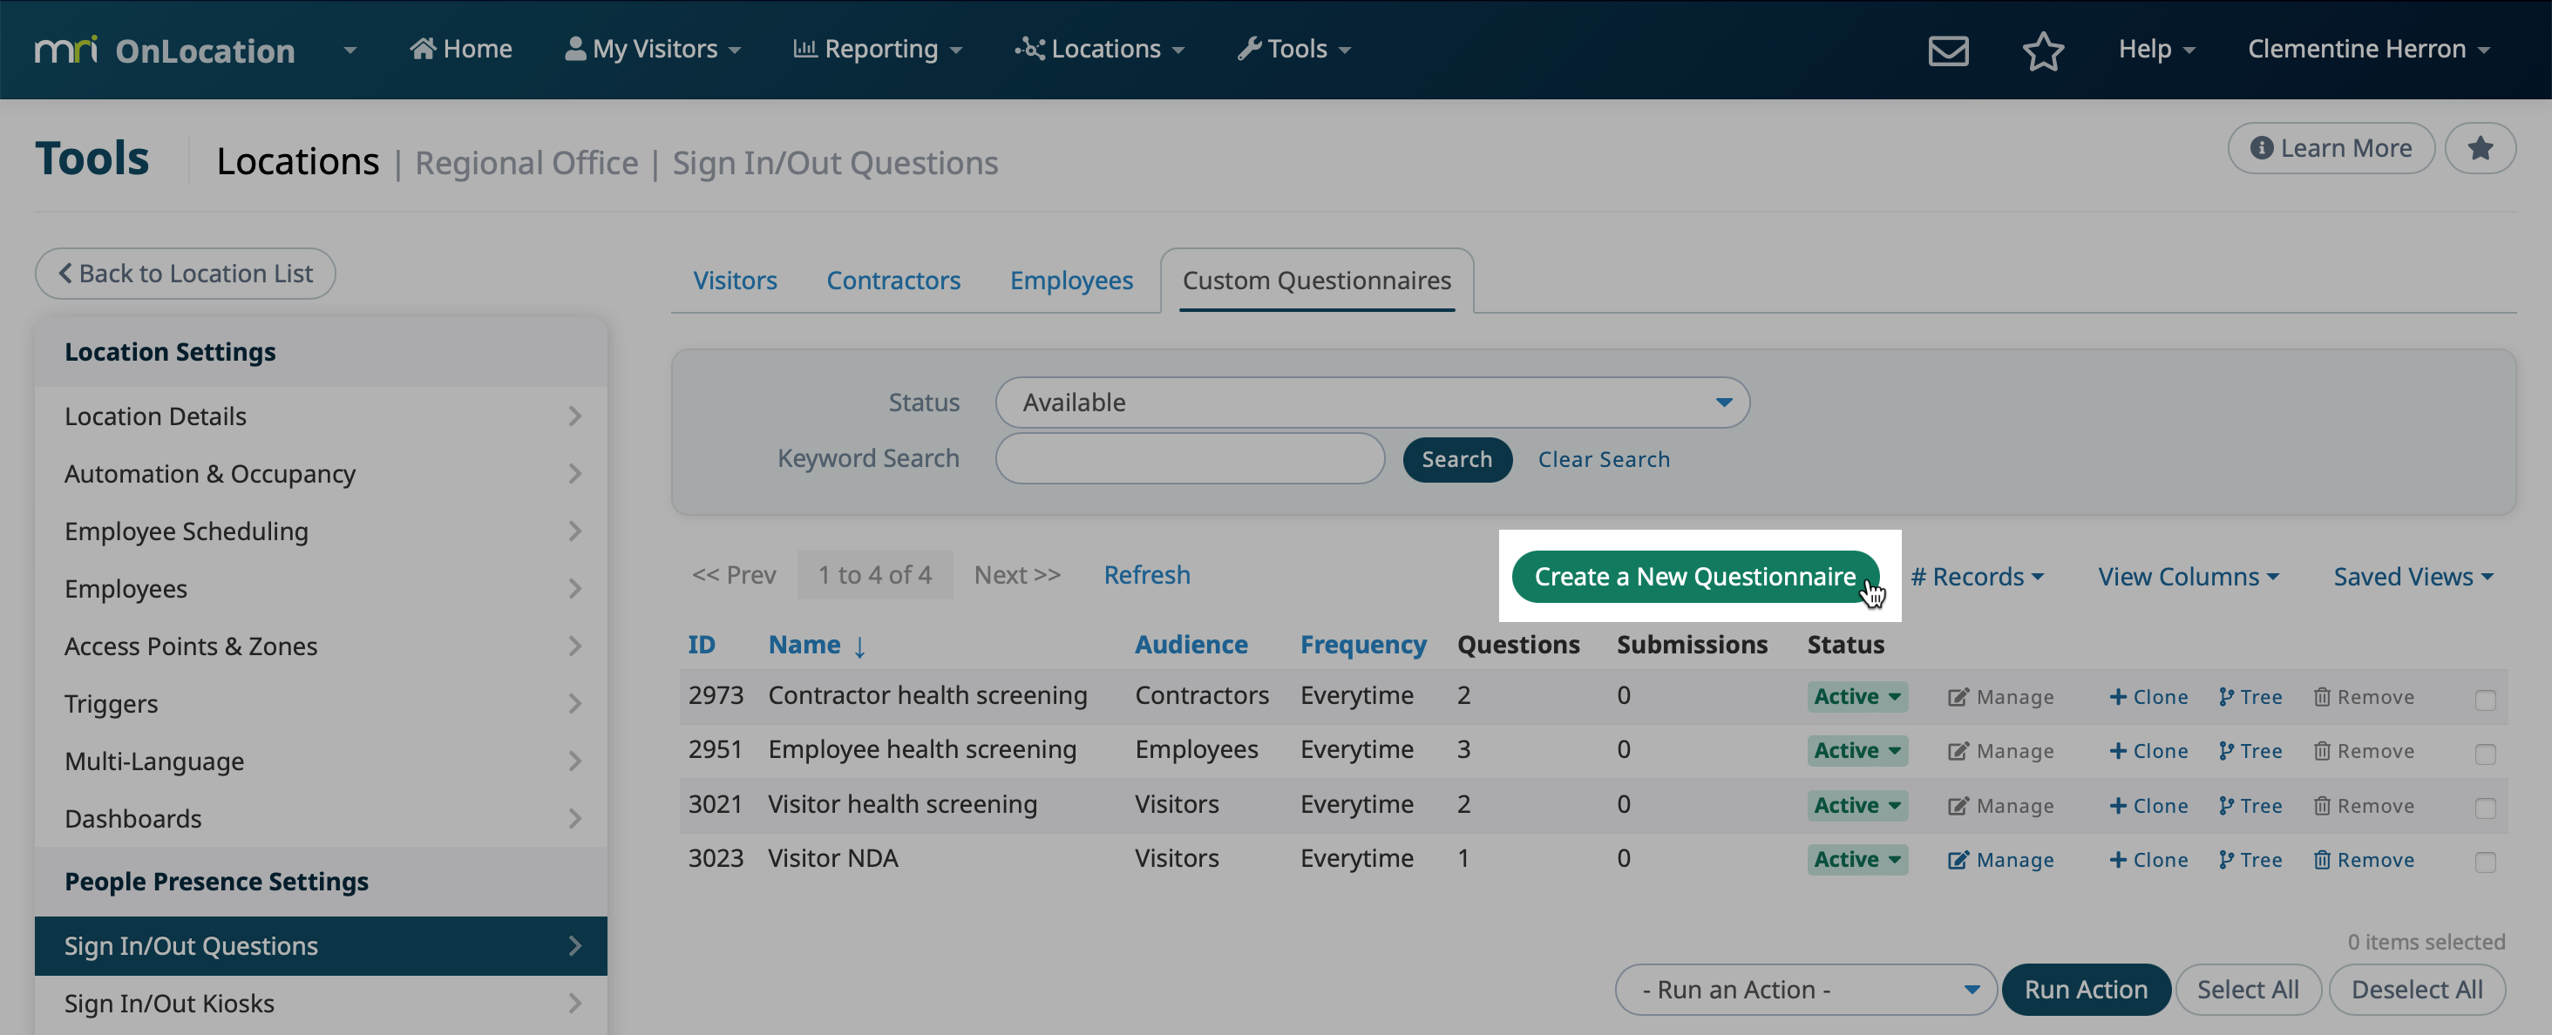Expand the Active status dropdown for Visitor NDA
Screen dimensions: 2552x1035
[1856, 859]
